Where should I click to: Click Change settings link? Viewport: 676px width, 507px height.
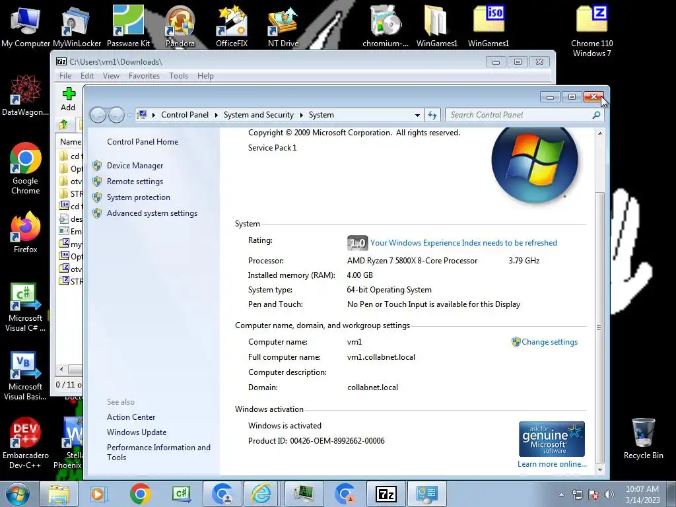pos(549,342)
